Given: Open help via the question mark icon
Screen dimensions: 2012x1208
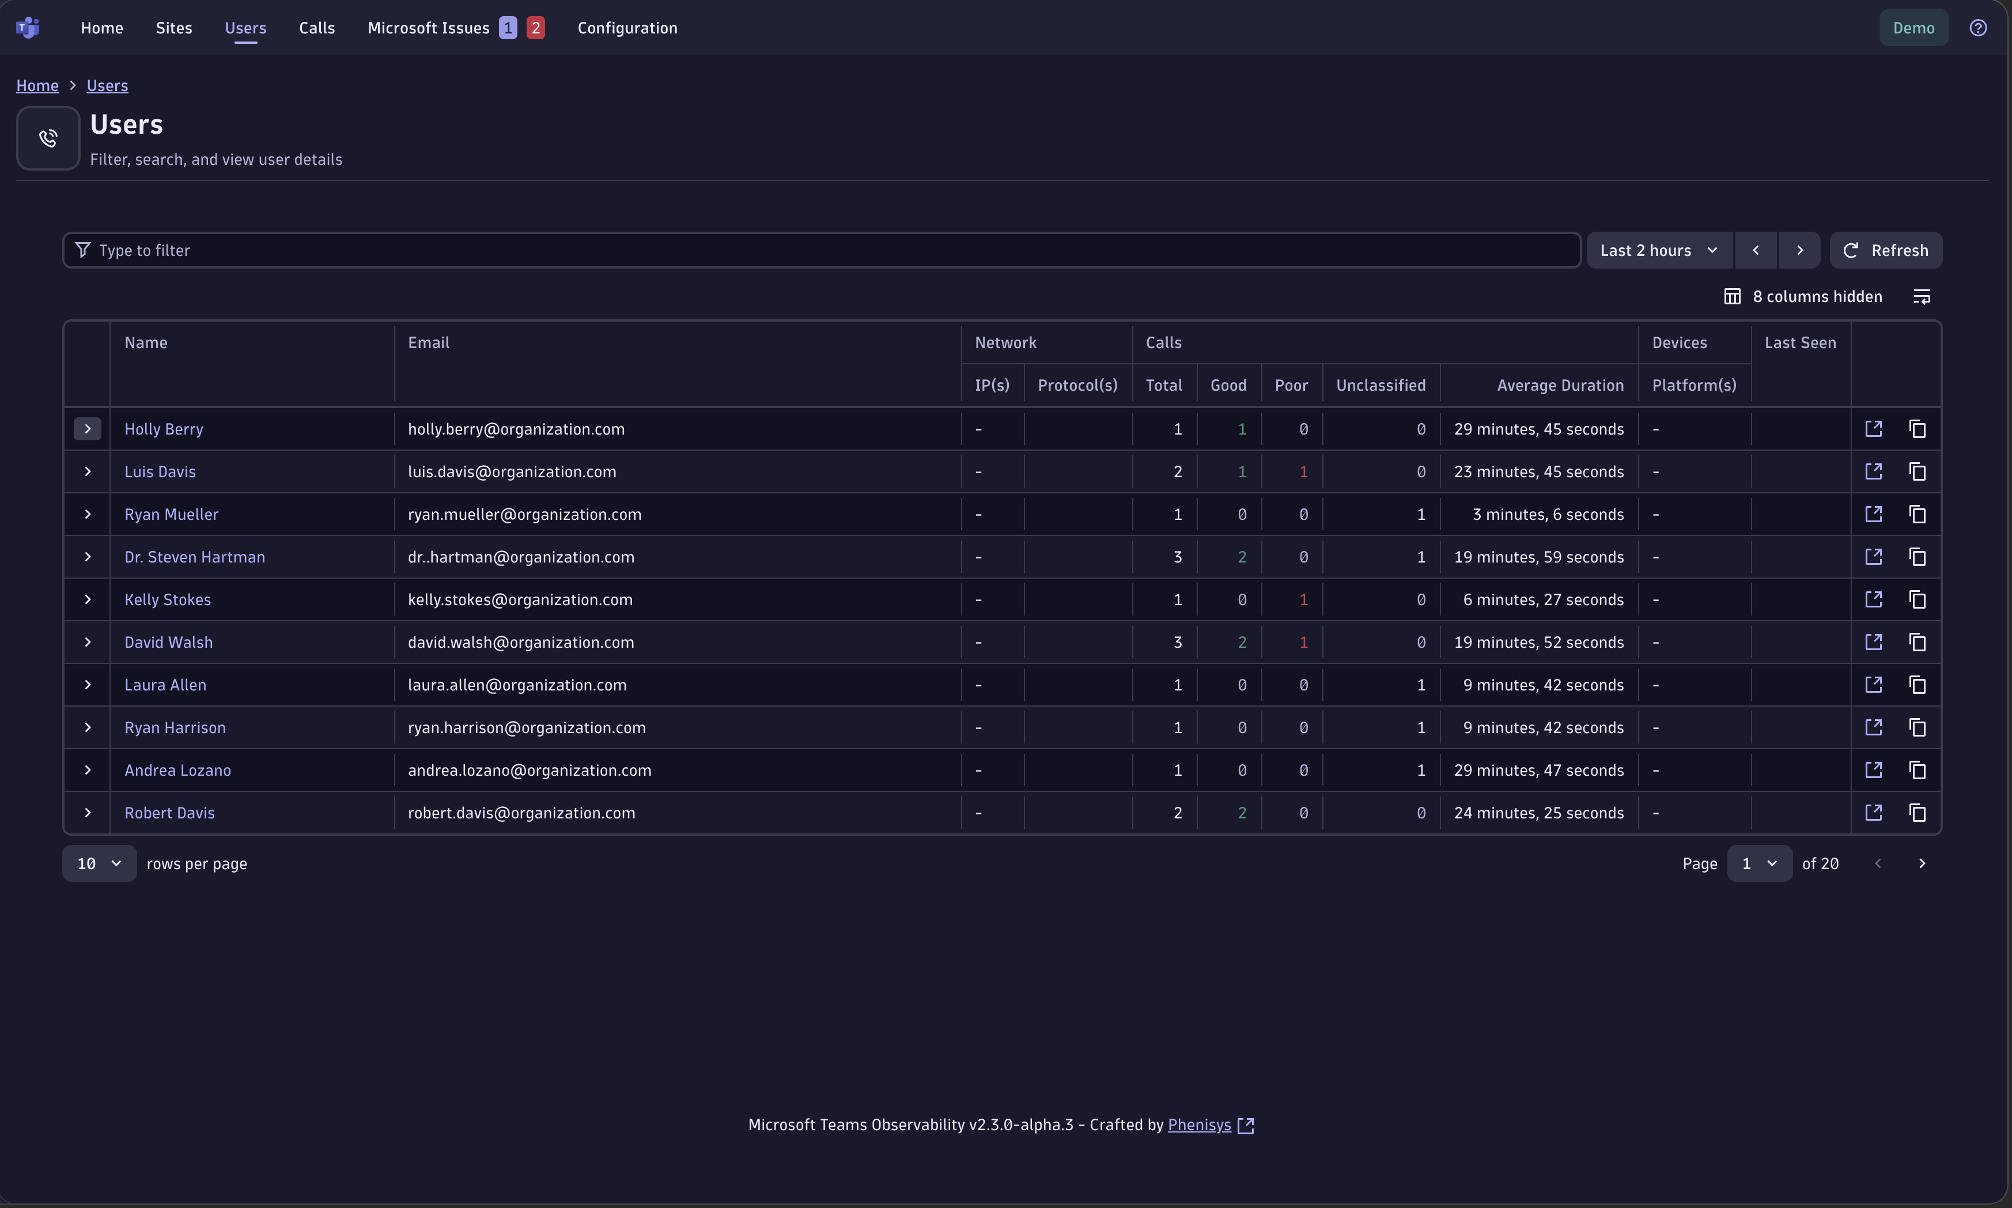Looking at the screenshot, I should tap(1978, 27).
